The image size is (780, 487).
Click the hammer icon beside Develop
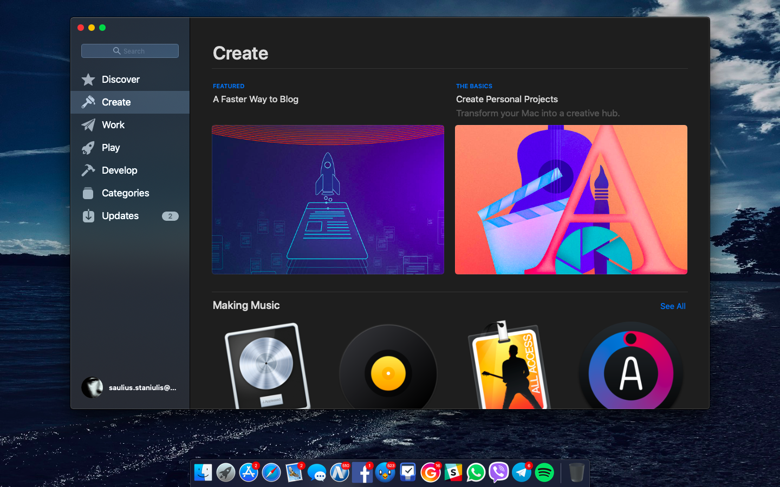click(x=88, y=170)
